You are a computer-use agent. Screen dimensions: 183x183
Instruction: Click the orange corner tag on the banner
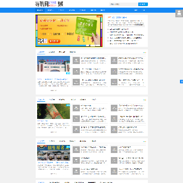[x=100, y=16]
